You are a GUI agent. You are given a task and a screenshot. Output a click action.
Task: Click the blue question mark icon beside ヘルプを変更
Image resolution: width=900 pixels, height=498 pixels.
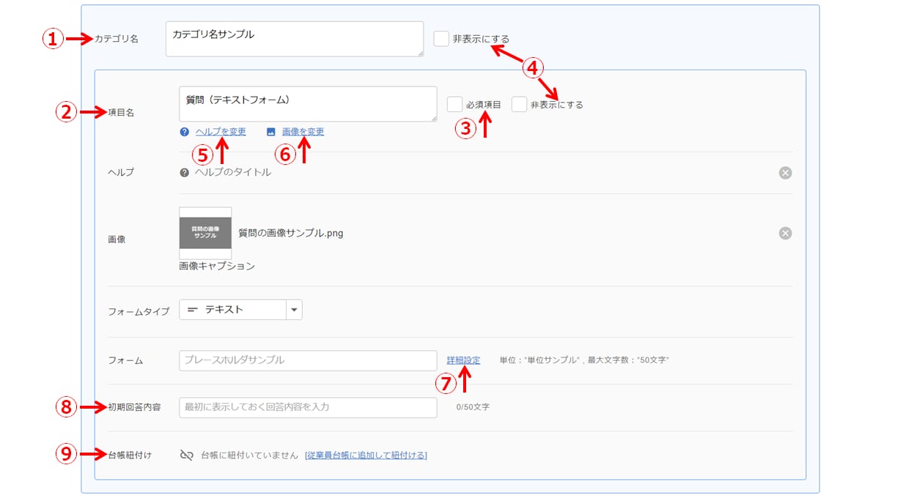pos(184,132)
